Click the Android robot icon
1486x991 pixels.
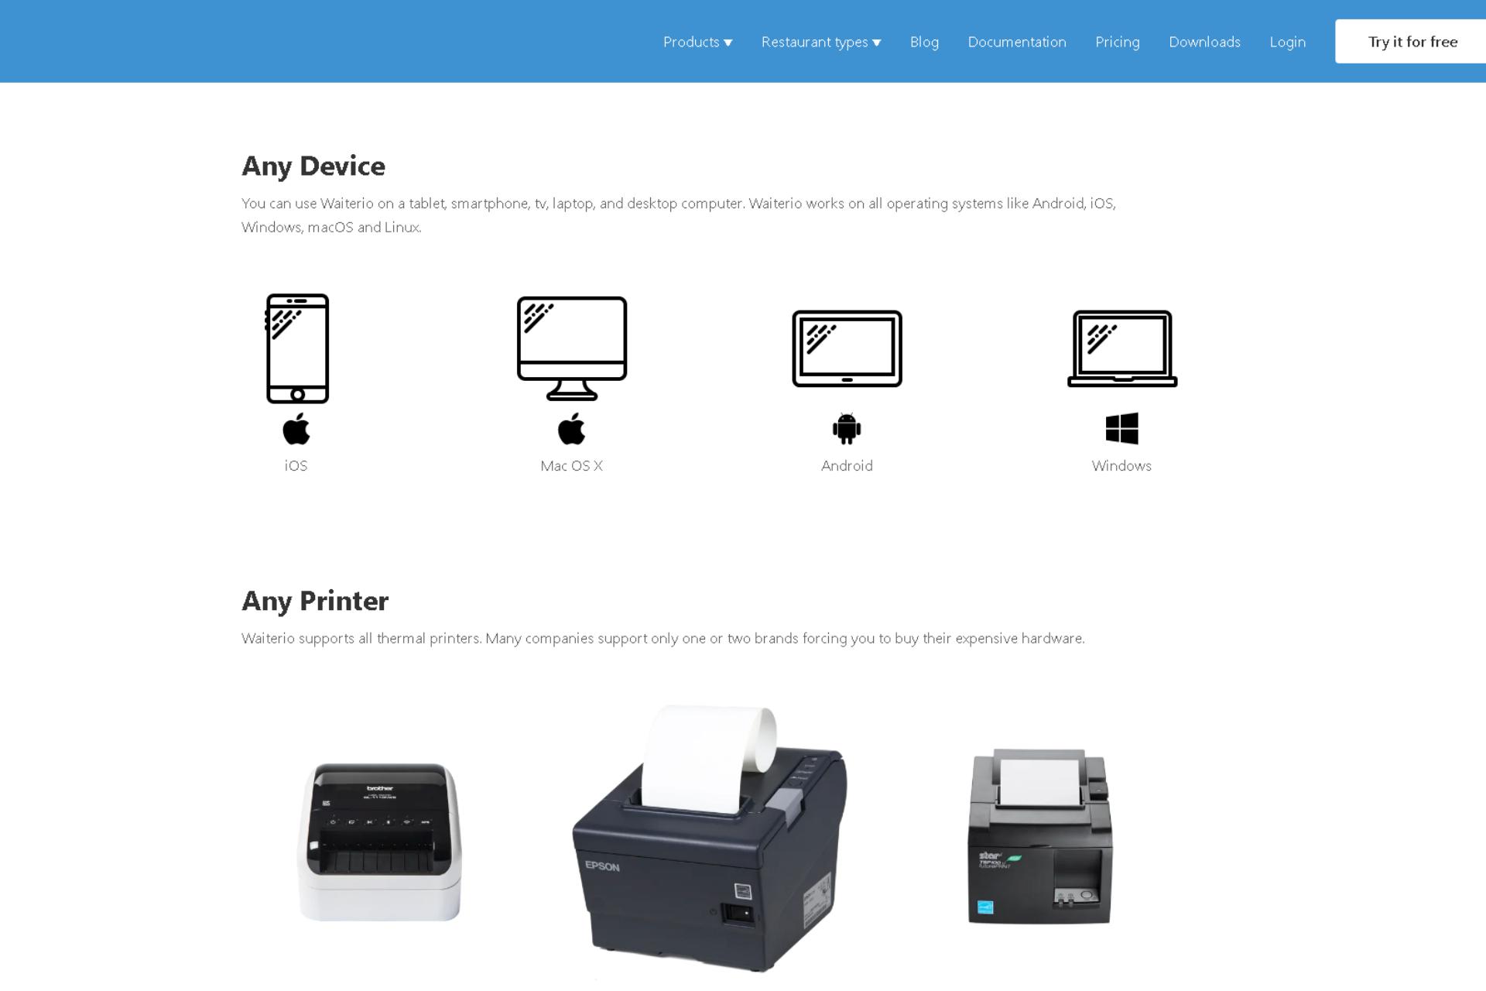(x=846, y=428)
